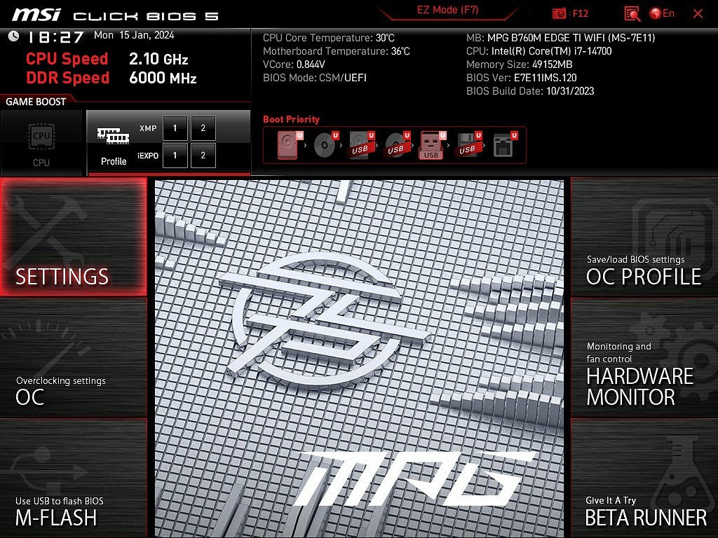Click the clock icon beside the time

13,36
